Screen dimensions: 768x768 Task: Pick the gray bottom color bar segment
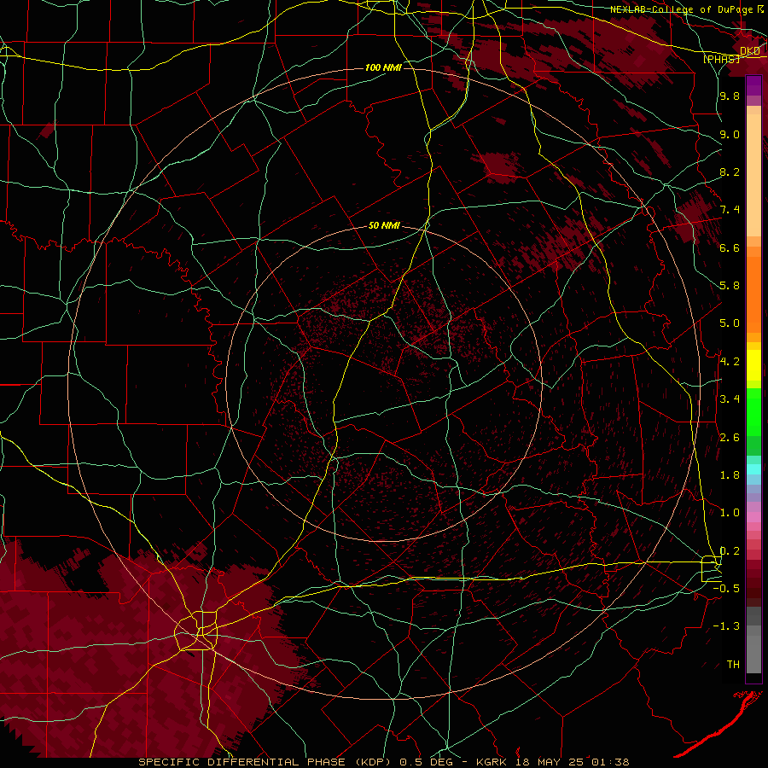[753, 649]
